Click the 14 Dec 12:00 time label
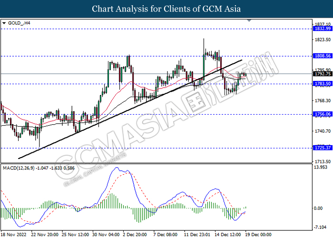 pos(228,235)
